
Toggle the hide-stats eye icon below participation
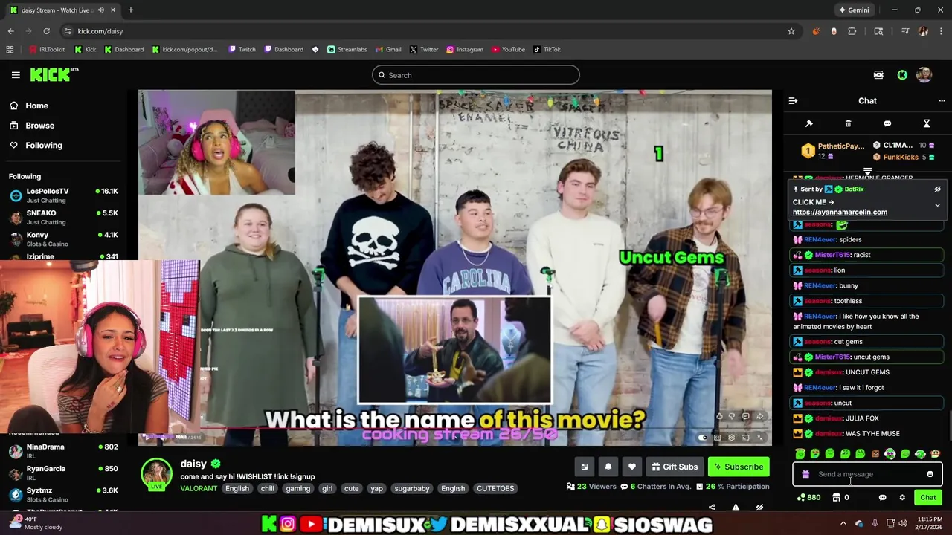pyautogui.click(x=759, y=508)
